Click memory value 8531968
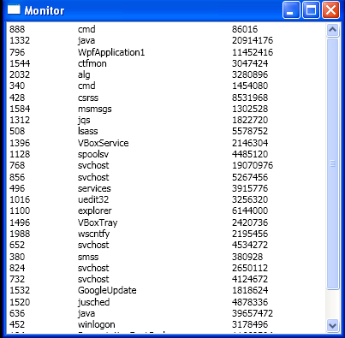 click(x=250, y=98)
